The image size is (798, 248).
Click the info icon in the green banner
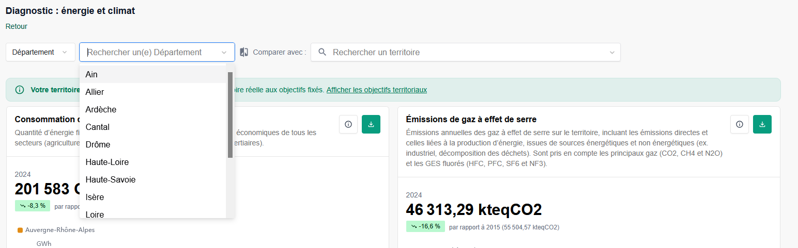(x=20, y=90)
